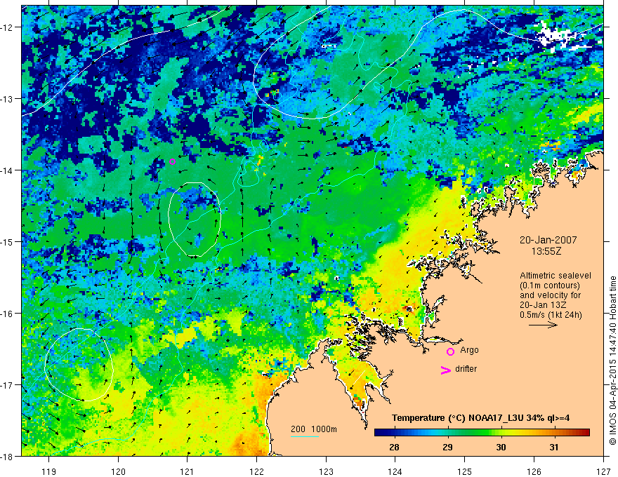Click the '13:55Z' time text
This screenshot has width=618, height=477.
546,251
